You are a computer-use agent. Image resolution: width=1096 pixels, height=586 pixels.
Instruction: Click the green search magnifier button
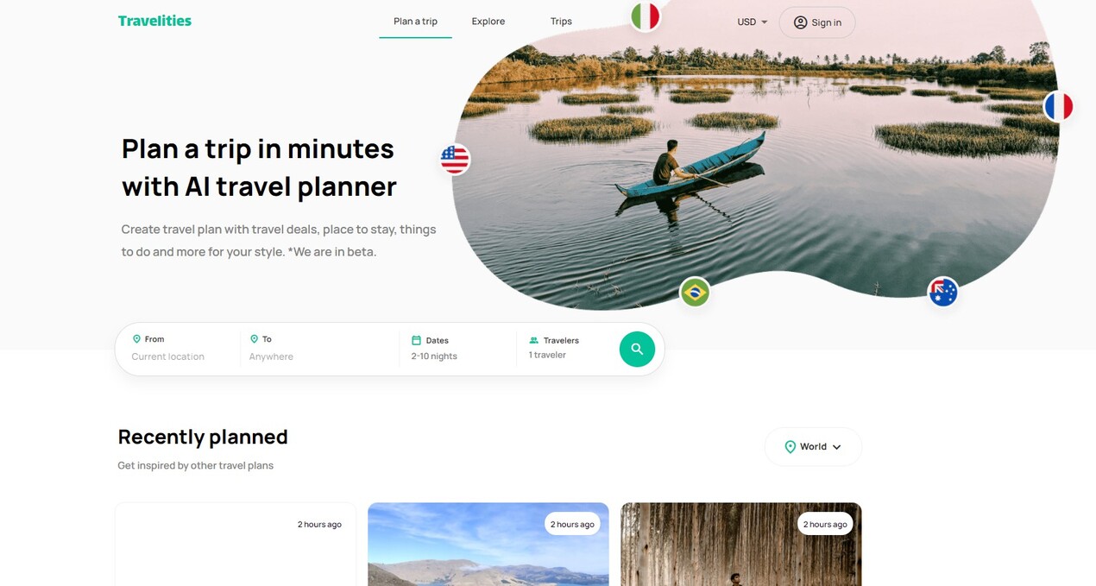(x=637, y=349)
